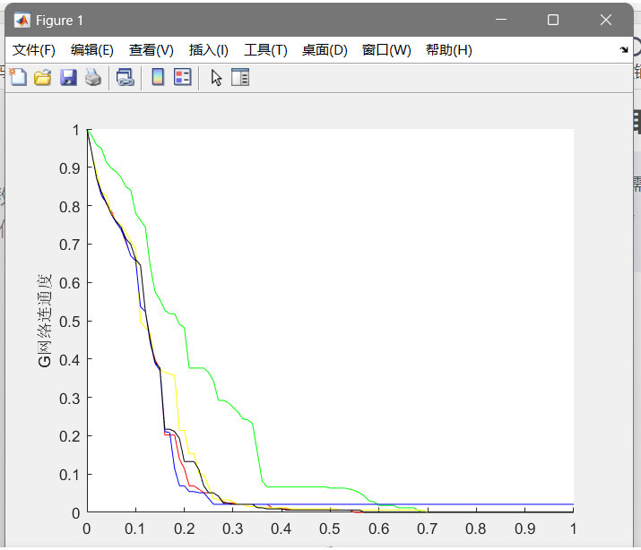This screenshot has width=641, height=550.
Task: Open the 文件(F) menu
Action: 34,50
